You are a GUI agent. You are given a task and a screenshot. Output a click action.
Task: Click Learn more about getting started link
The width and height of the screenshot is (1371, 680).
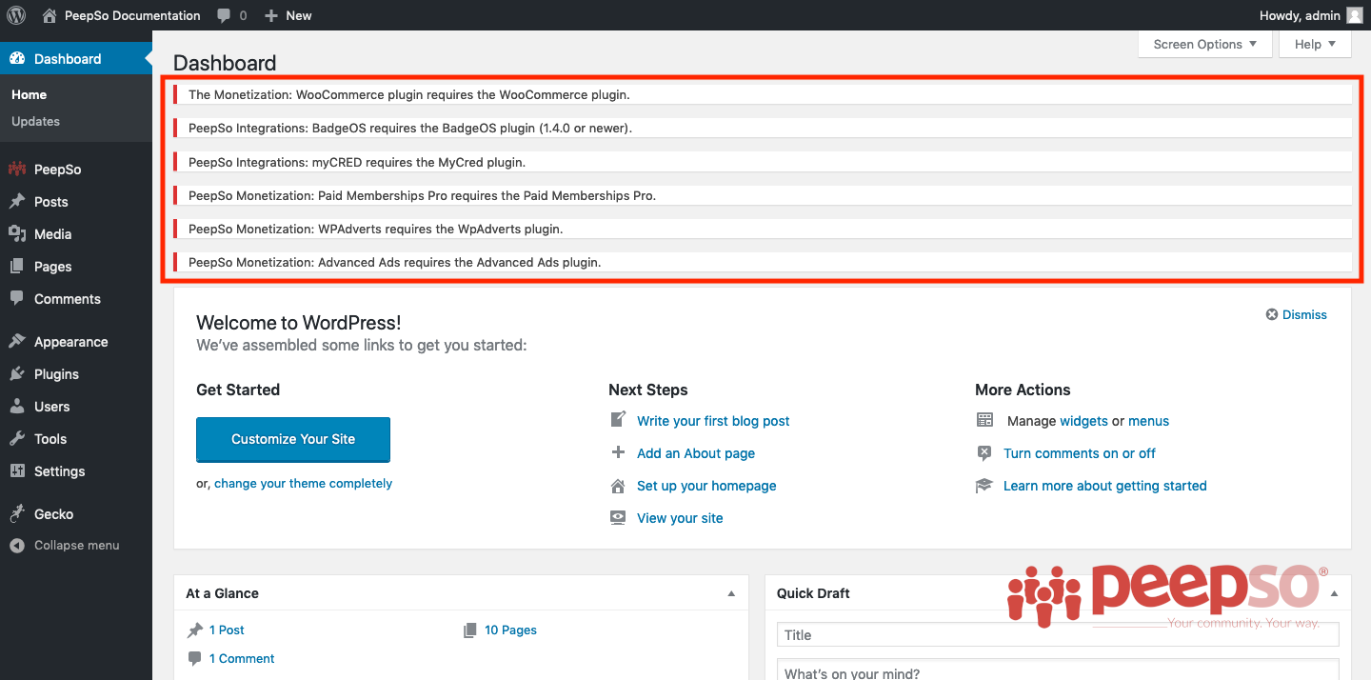(x=1105, y=486)
